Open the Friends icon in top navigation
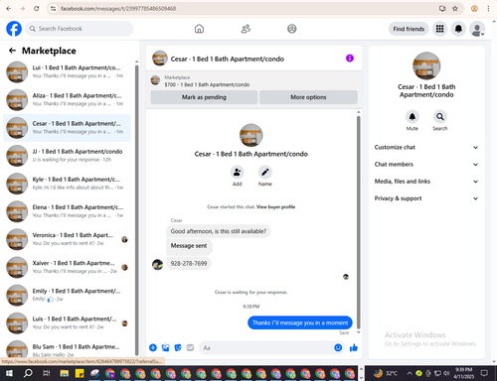This screenshot has width=497, height=381. (246, 29)
